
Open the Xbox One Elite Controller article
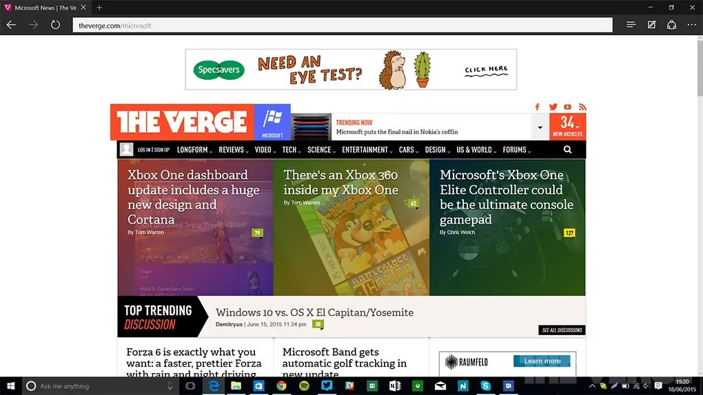coord(507,197)
